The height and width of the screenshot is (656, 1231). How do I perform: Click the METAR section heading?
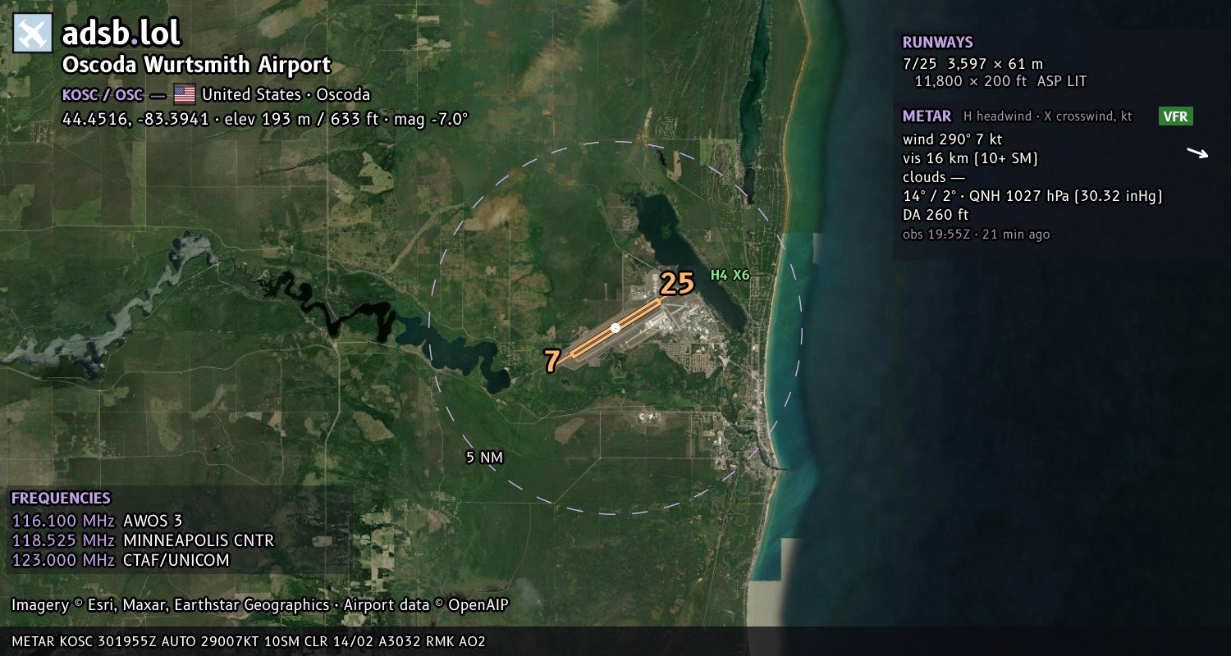pyautogui.click(x=927, y=116)
